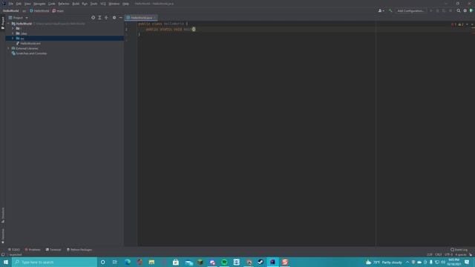Click the yellow warning count indicator
This screenshot has width=475, height=267.
coord(461,24)
